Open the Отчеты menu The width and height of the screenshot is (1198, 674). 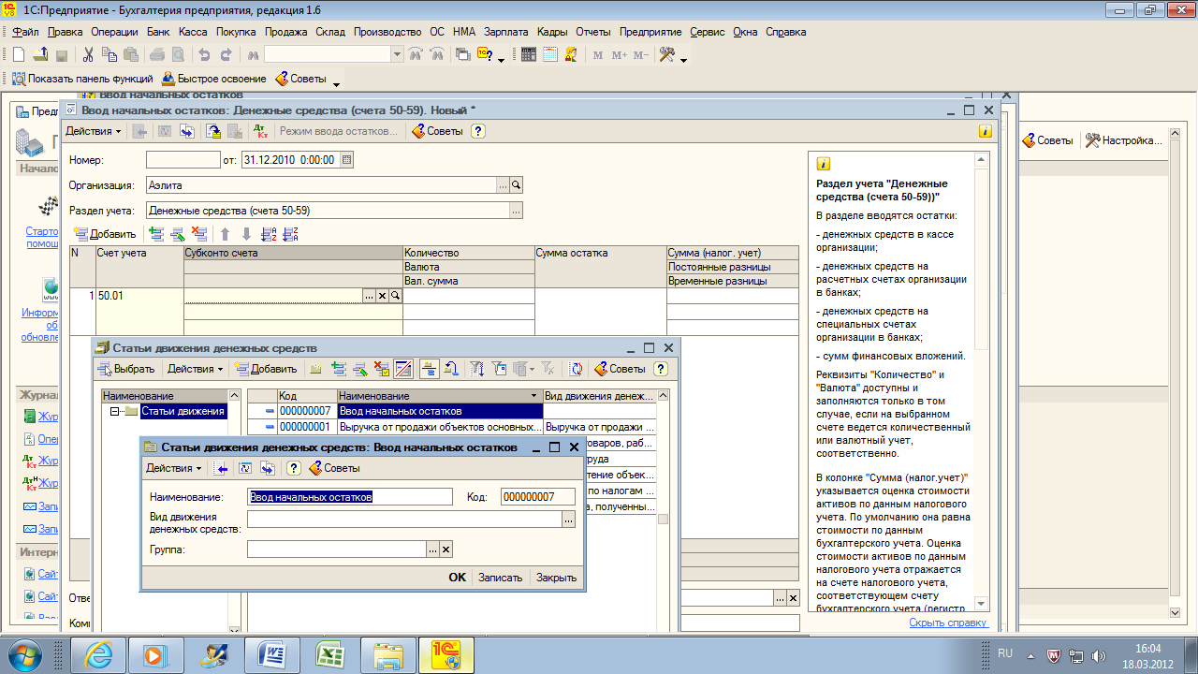[592, 32]
